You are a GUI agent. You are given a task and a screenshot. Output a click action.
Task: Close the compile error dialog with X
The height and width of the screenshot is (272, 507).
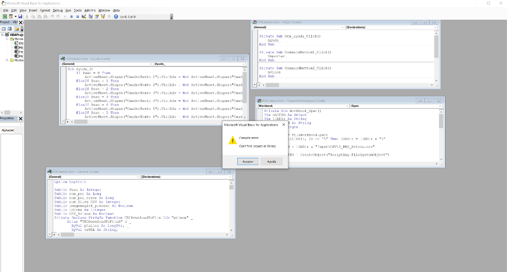tap(283, 125)
